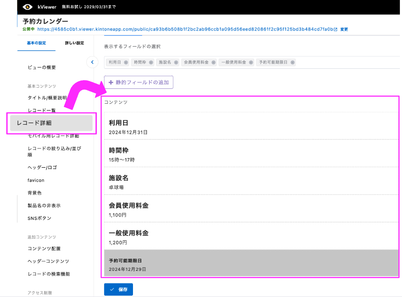Click the 無料お試し 2029/03/31まで trial notice
402x297 pixels.
coord(89,7)
